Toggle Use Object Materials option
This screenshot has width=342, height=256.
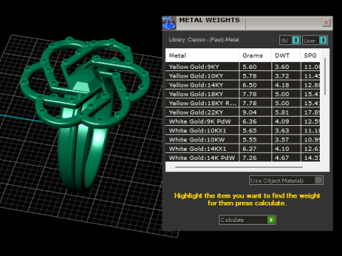pyautogui.click(x=286, y=181)
